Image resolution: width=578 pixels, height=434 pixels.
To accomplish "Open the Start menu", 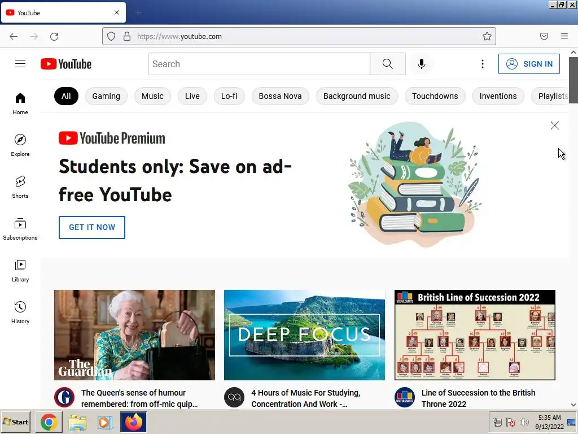I will point(15,422).
